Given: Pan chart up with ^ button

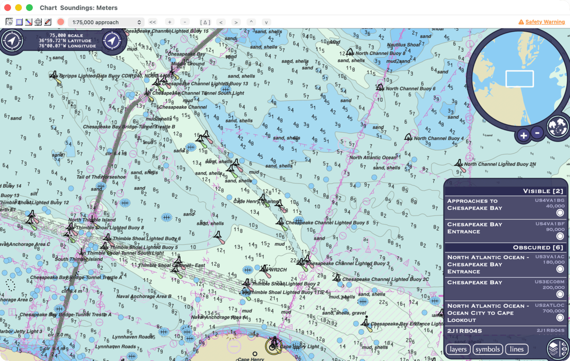Looking at the screenshot, I should click(251, 22).
